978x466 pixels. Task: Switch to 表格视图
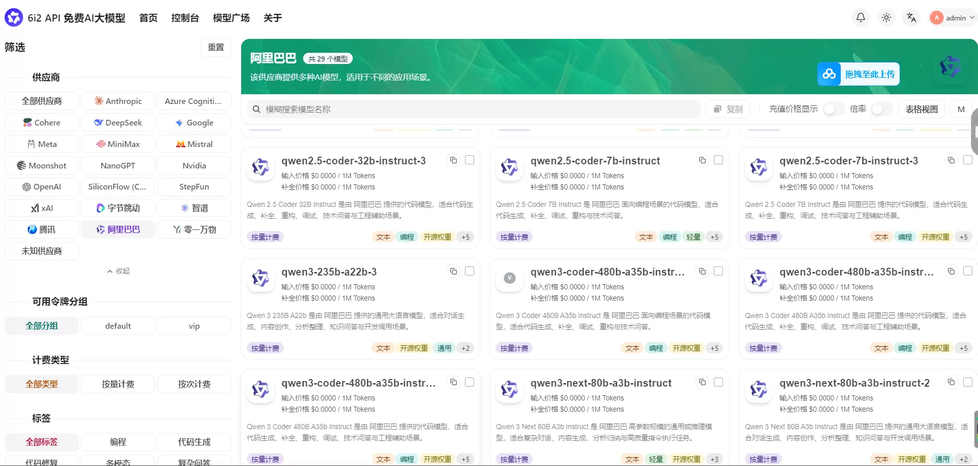[x=922, y=109]
